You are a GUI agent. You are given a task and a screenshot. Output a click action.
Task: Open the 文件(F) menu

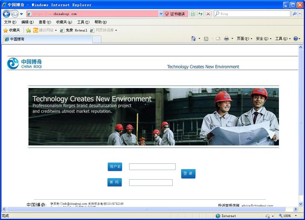tap(10, 22)
